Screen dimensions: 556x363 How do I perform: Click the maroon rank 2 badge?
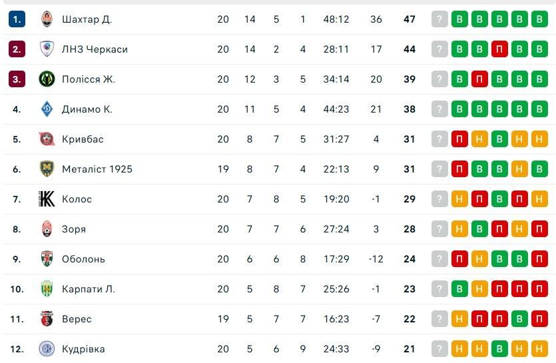pyautogui.click(x=17, y=49)
